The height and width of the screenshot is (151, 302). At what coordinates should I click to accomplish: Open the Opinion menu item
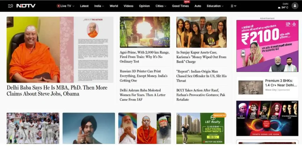(144, 6)
